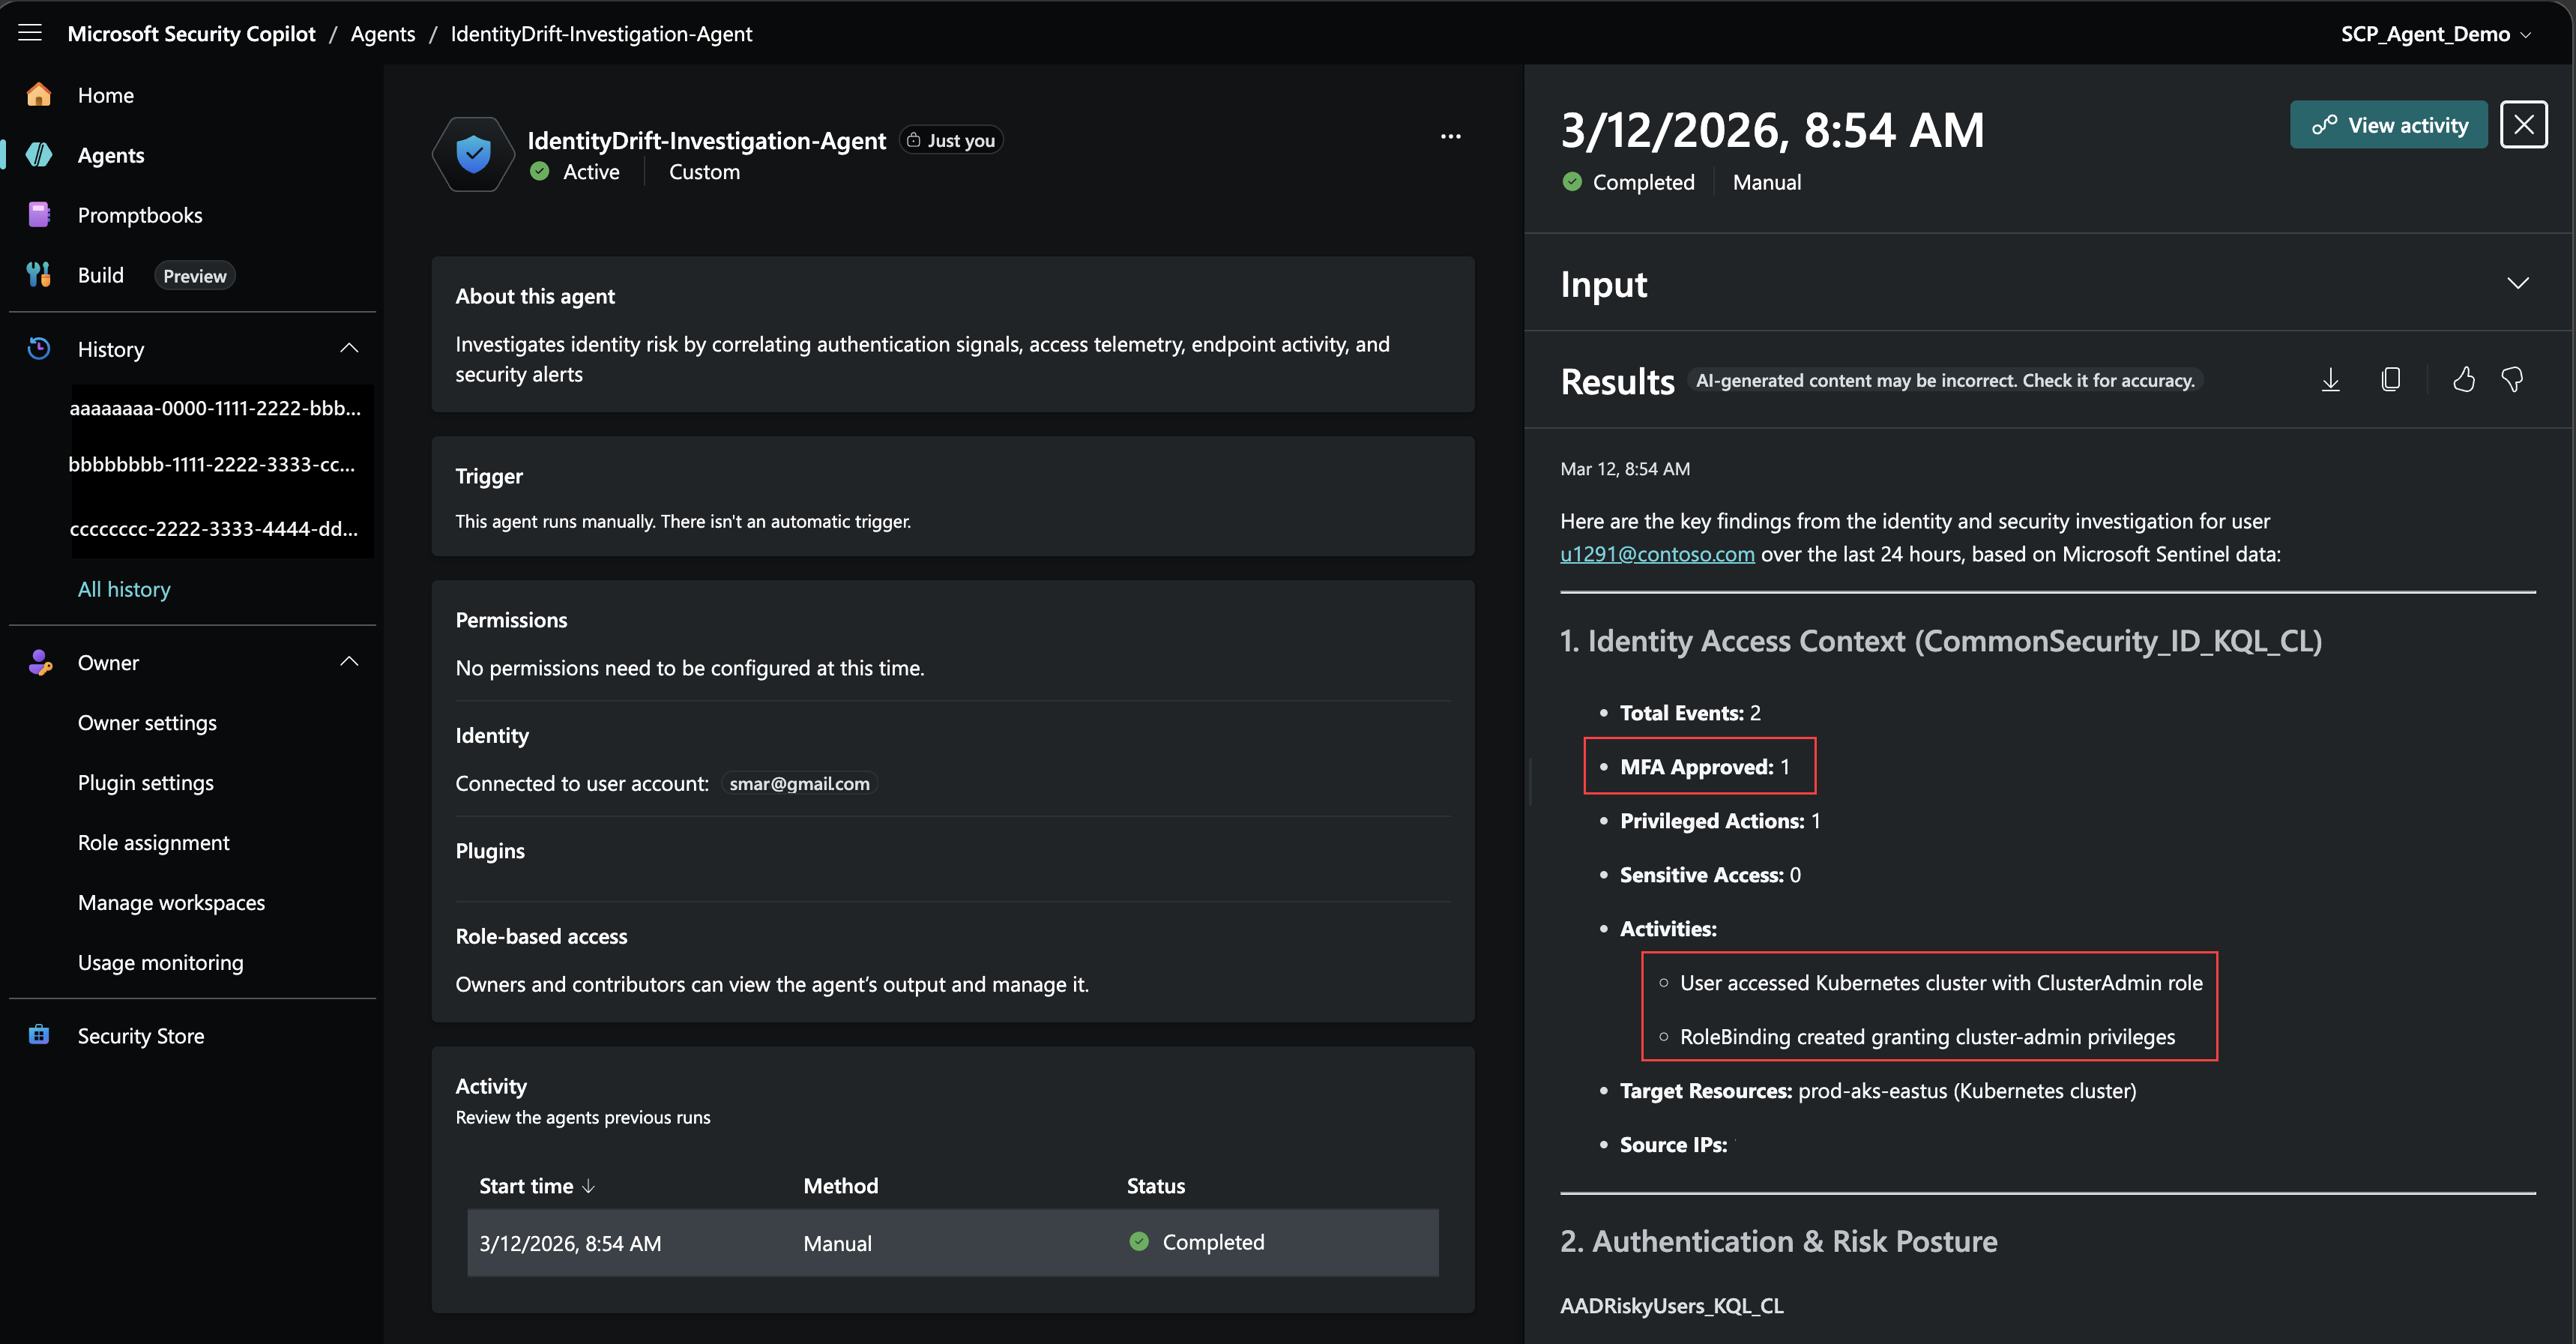The height and width of the screenshot is (1344, 2576).
Task: Give thumbs up feedback on results
Action: pos(2463,380)
